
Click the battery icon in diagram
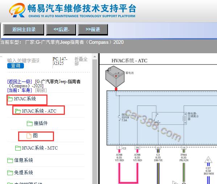click(x=115, y=76)
